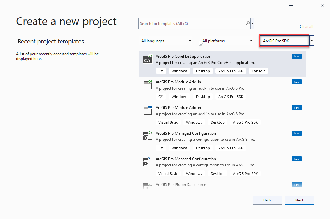Open the All platforms dropdown
This screenshot has width=330, height=219.
[226, 41]
